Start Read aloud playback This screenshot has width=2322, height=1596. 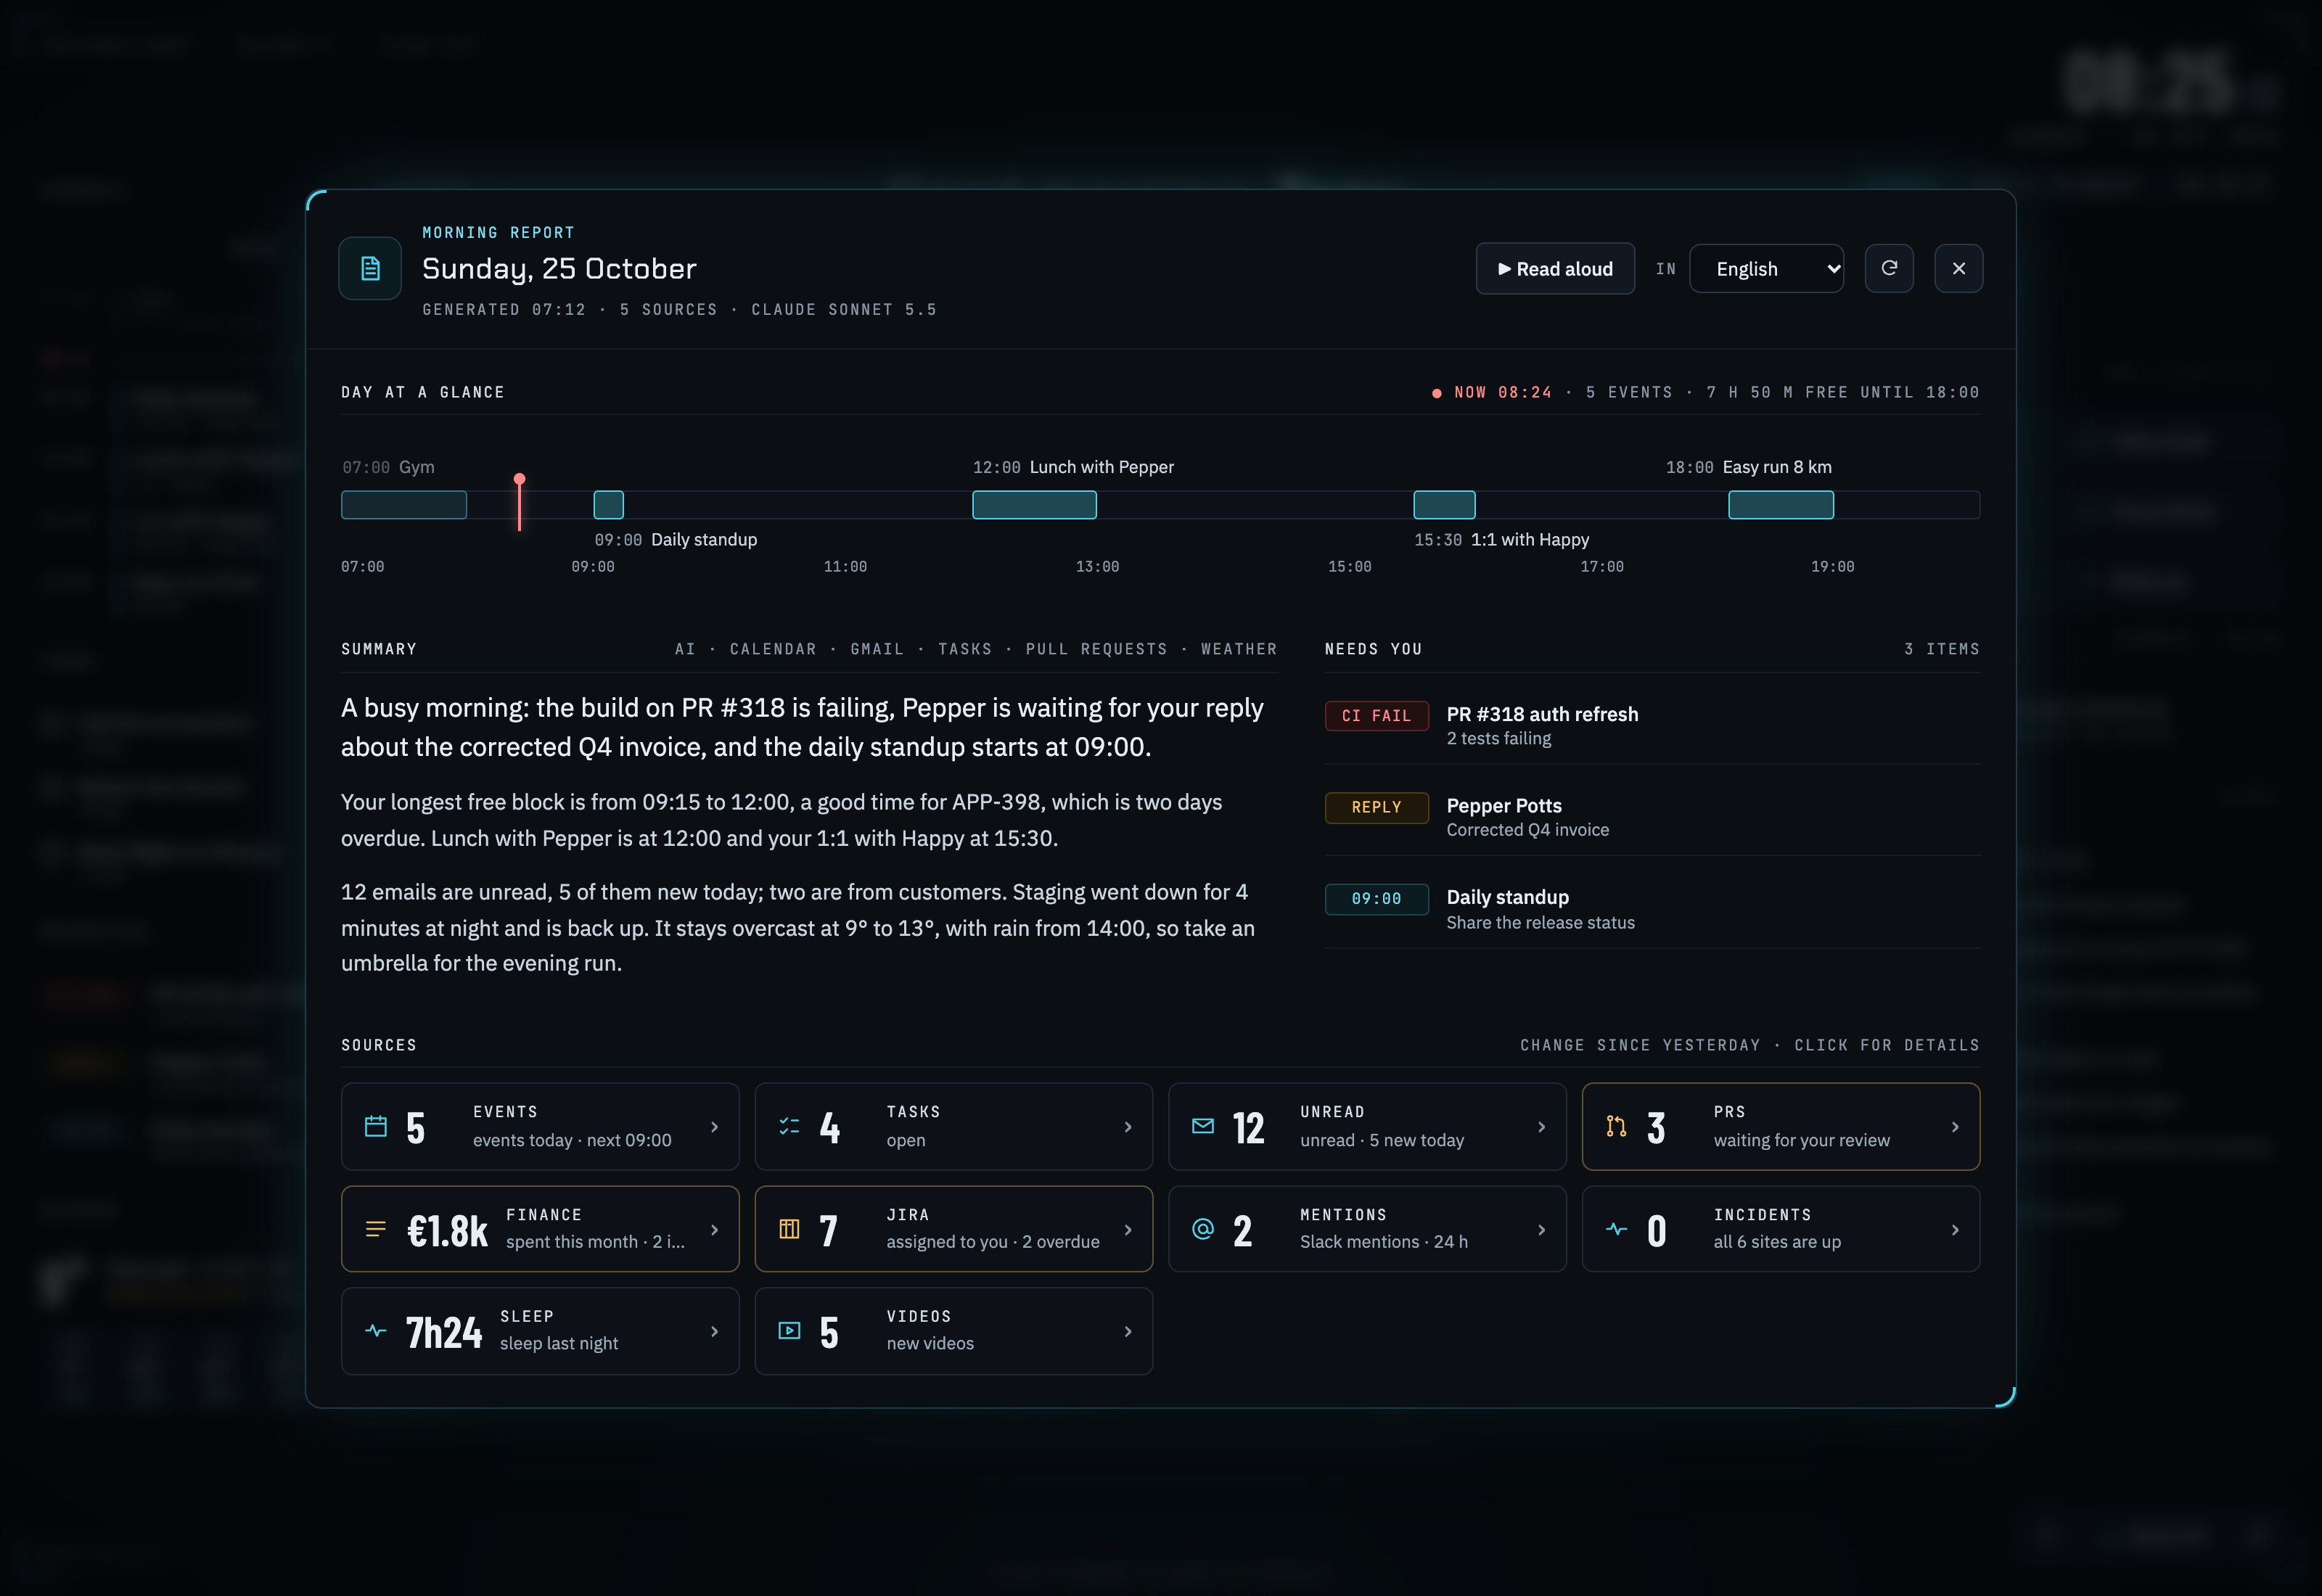point(1555,268)
